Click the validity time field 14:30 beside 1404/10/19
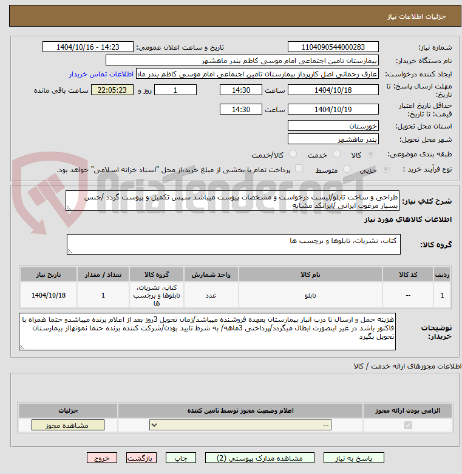The height and width of the screenshot is (474, 462). pyautogui.click(x=241, y=110)
